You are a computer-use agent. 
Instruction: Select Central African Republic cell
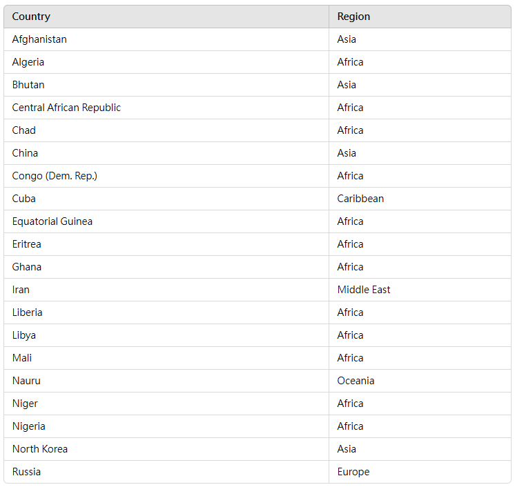click(x=66, y=108)
